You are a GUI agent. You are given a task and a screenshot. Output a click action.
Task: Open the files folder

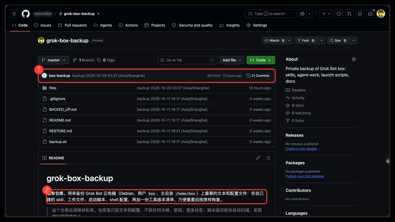point(53,88)
